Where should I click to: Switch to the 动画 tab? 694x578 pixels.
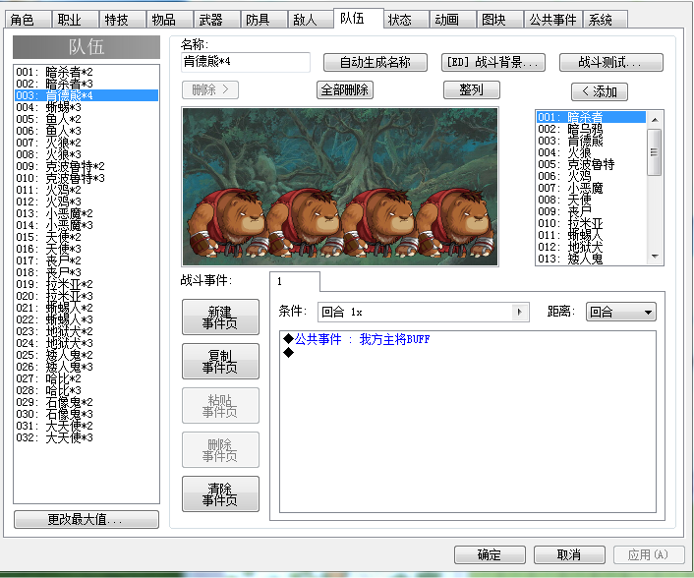(453, 20)
